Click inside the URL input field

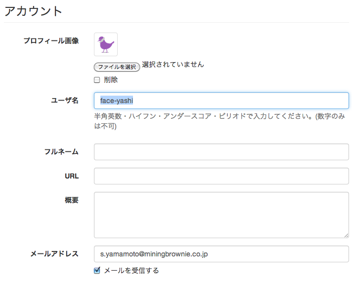[221, 176]
